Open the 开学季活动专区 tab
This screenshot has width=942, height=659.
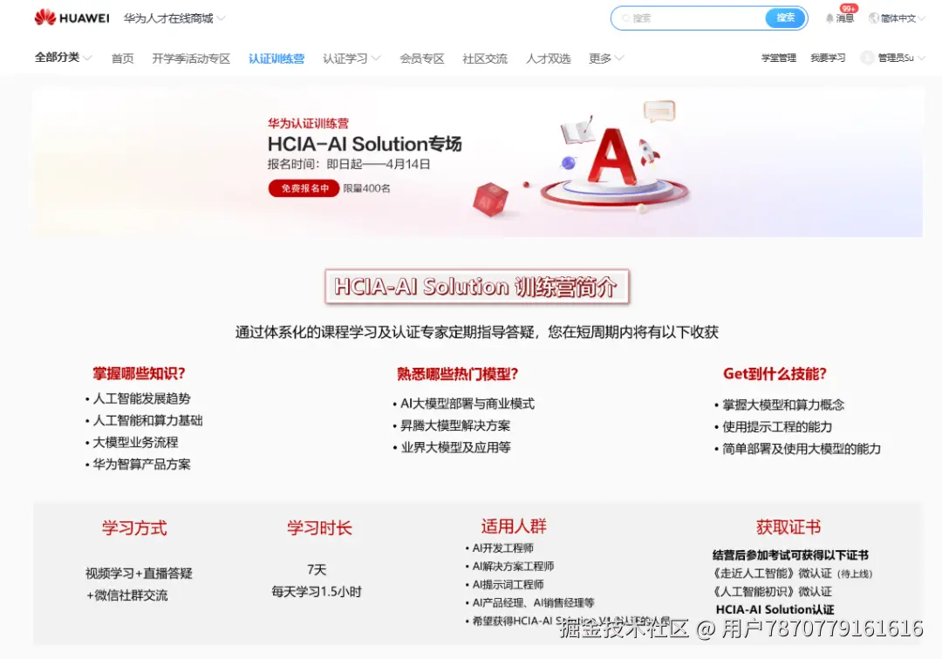[x=191, y=58]
